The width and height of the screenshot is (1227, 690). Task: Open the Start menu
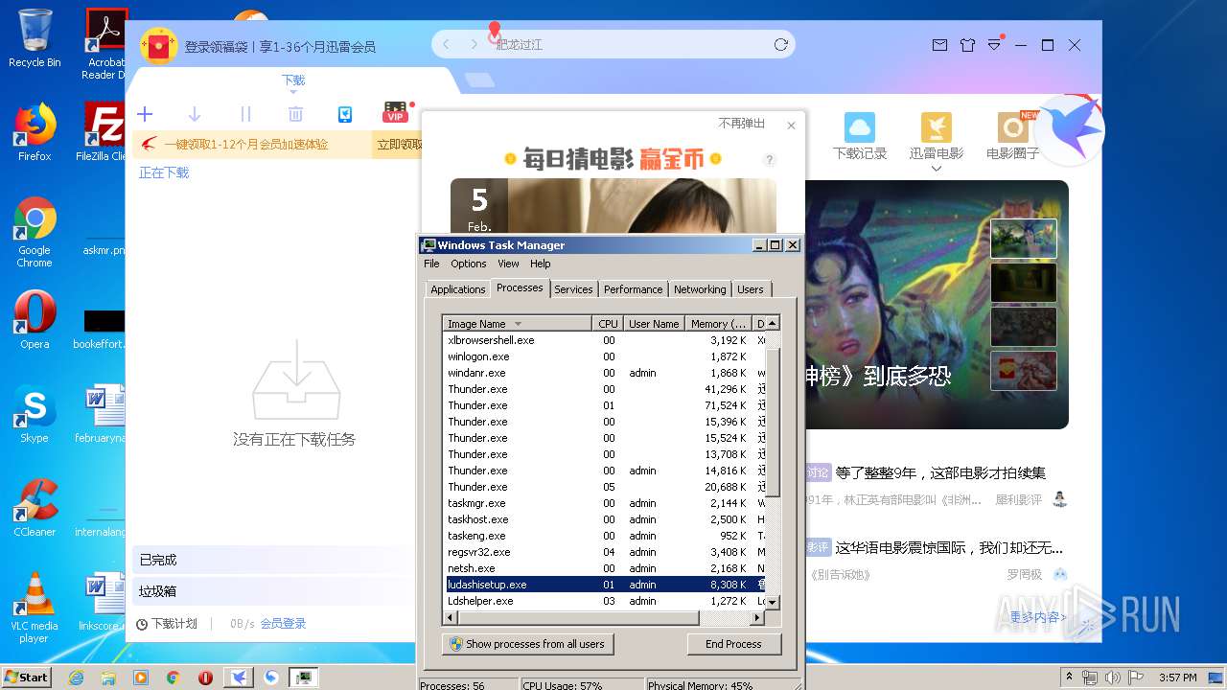(26, 677)
